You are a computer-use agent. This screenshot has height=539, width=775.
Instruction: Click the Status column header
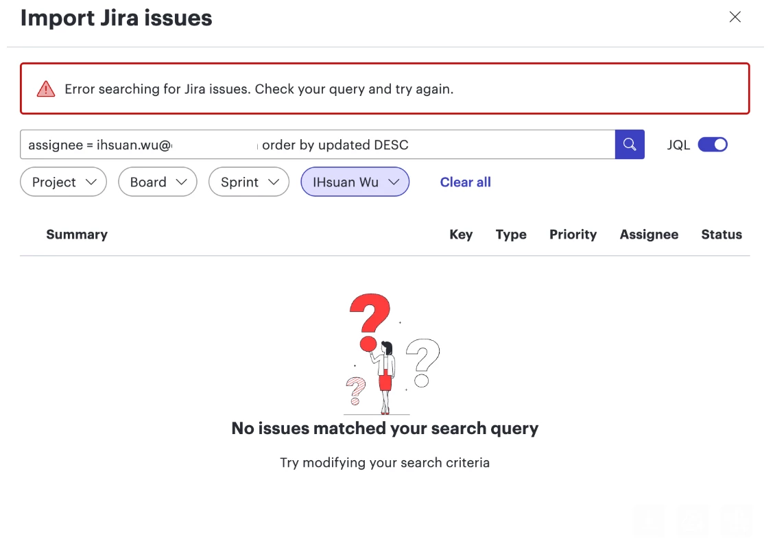point(721,234)
